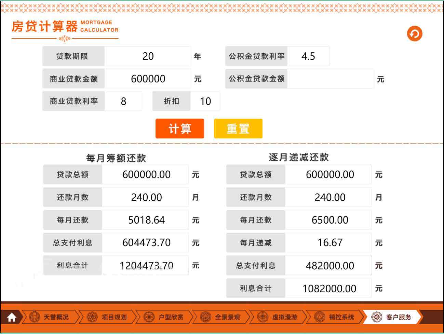The height and width of the screenshot is (334, 444).
Task: Switch to the 全景景观 tab
Action: click(227, 317)
